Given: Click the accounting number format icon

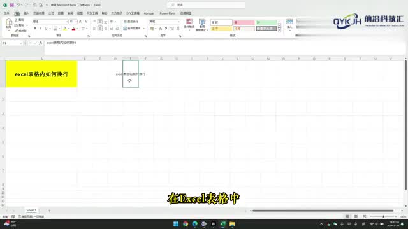Looking at the screenshot, I should (x=152, y=29).
